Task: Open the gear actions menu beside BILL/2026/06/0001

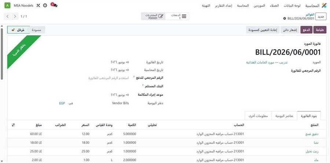Action: [285, 19]
